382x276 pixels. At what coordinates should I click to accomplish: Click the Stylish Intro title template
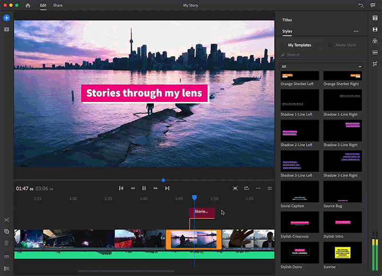(x=342, y=222)
